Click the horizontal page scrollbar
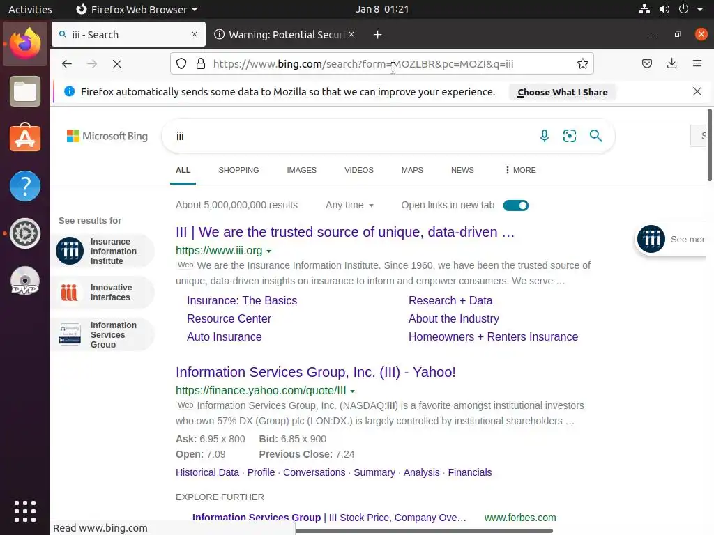Image resolution: width=714 pixels, height=535 pixels. click(x=423, y=531)
